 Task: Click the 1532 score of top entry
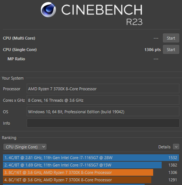pos(173,158)
